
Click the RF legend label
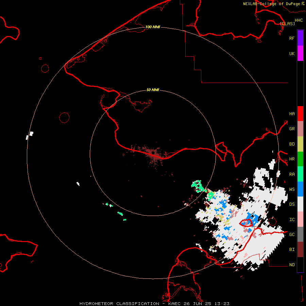[292, 38]
